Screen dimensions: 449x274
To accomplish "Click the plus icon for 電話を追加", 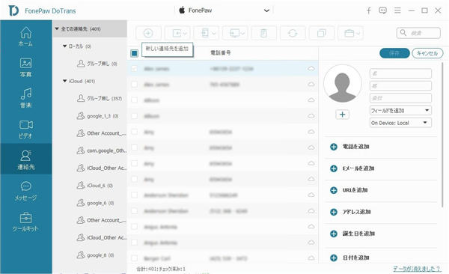I will coord(334,147).
